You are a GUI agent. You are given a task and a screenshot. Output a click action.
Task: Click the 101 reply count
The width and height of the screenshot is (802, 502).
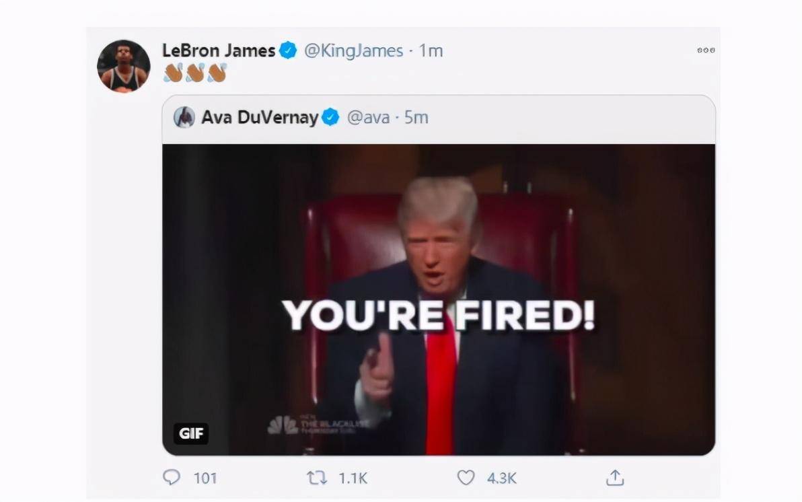205,478
